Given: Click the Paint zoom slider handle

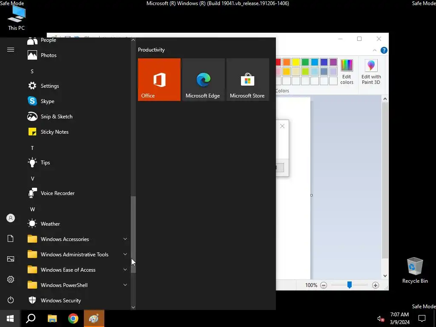Looking at the screenshot, I should click(x=350, y=285).
